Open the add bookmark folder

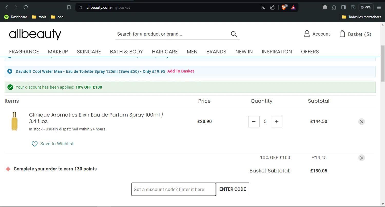pos(57,17)
